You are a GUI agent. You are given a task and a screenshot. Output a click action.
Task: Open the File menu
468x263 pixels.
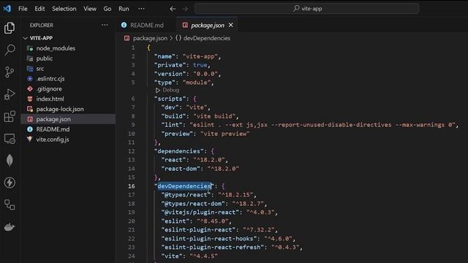click(x=23, y=9)
